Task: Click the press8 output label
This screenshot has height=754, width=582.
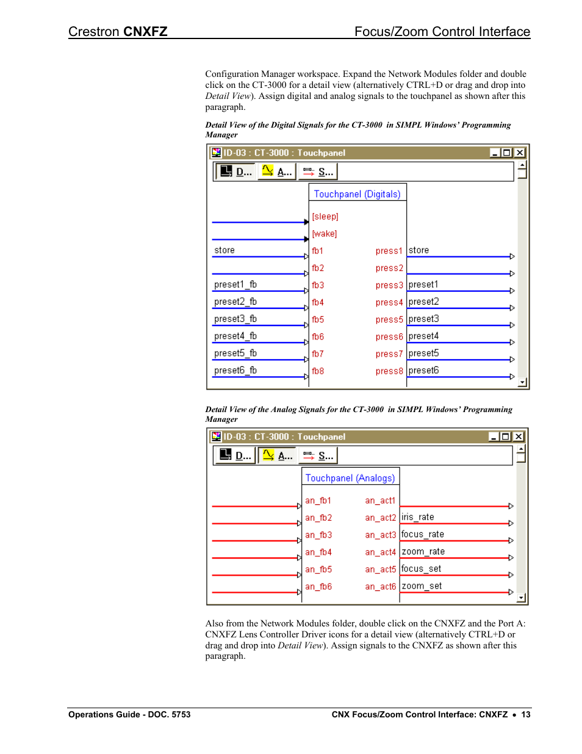Action: tap(389, 371)
